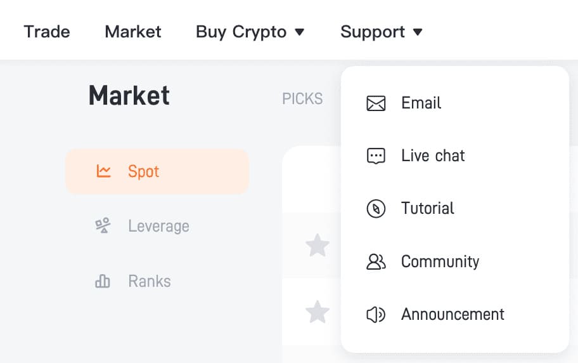Viewport: 578px width, 363px height.
Task: Click the Live chat bubble icon
Action: click(376, 156)
